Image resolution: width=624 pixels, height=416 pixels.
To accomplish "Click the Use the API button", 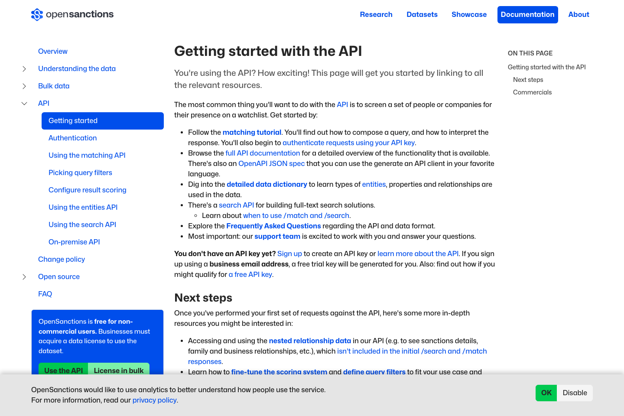I will coord(63,370).
